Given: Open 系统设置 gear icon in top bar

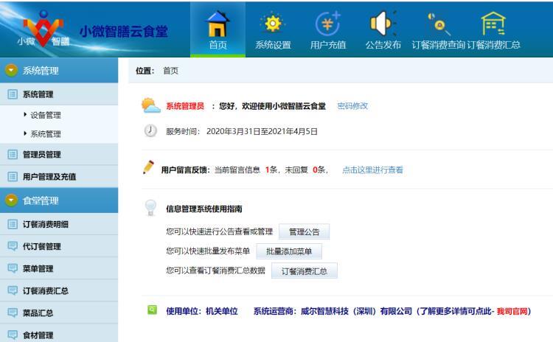Looking at the screenshot, I should [x=273, y=23].
